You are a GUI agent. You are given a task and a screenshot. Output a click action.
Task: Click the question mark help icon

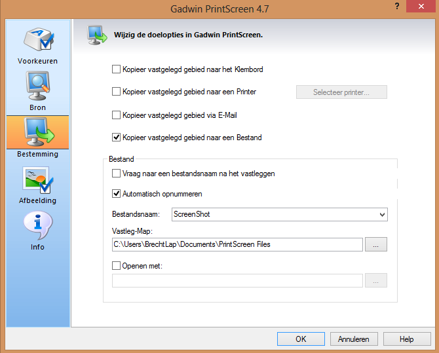[396, 6]
